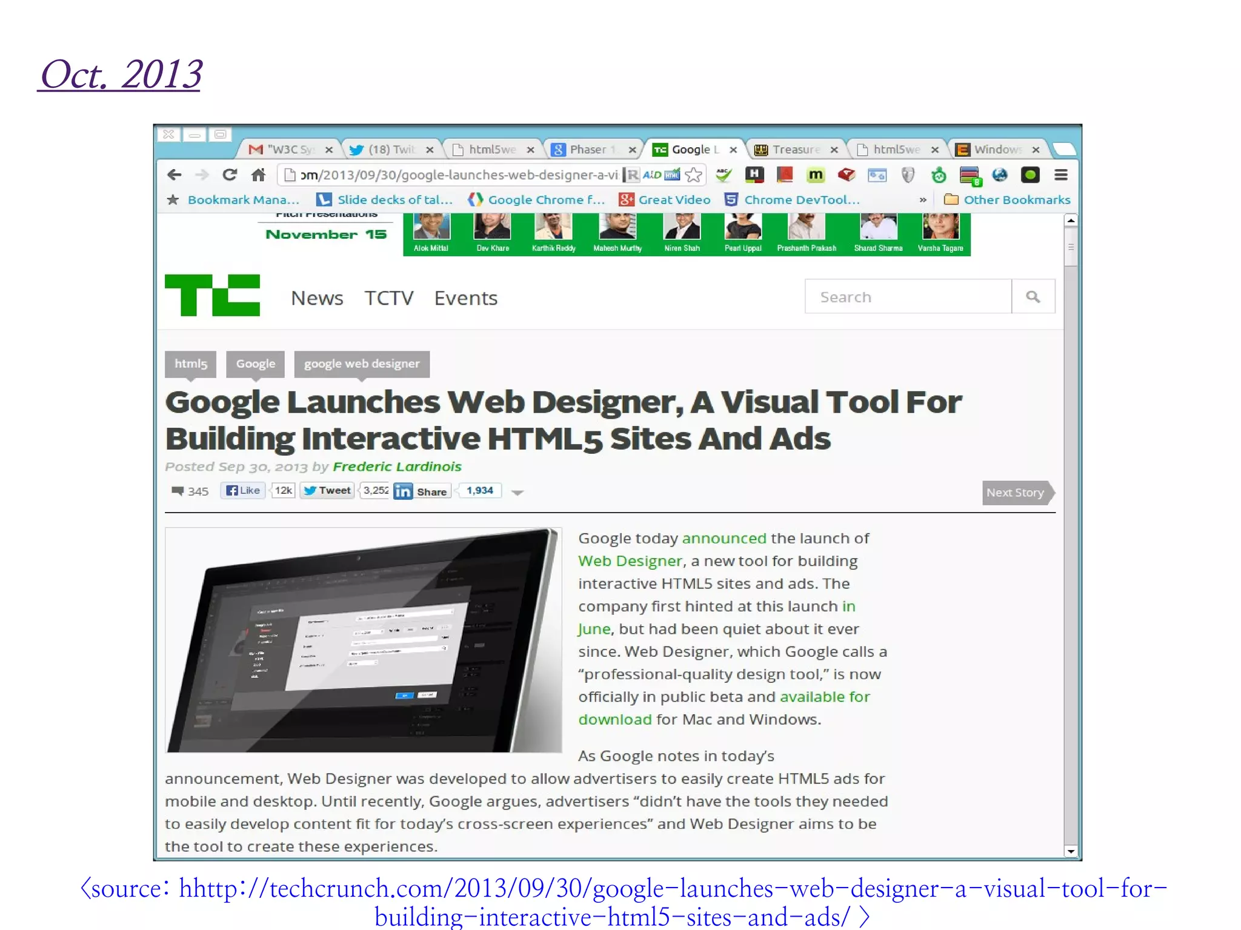This screenshot has height=930, width=1241.
Task: Open the home page icon
Action: pos(258,175)
